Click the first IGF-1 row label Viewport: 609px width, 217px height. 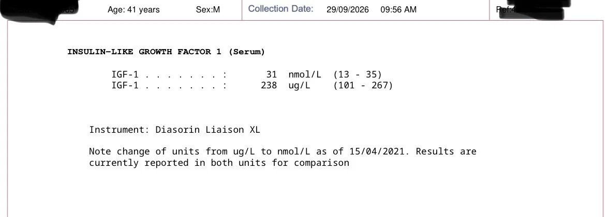pyautogui.click(x=125, y=74)
